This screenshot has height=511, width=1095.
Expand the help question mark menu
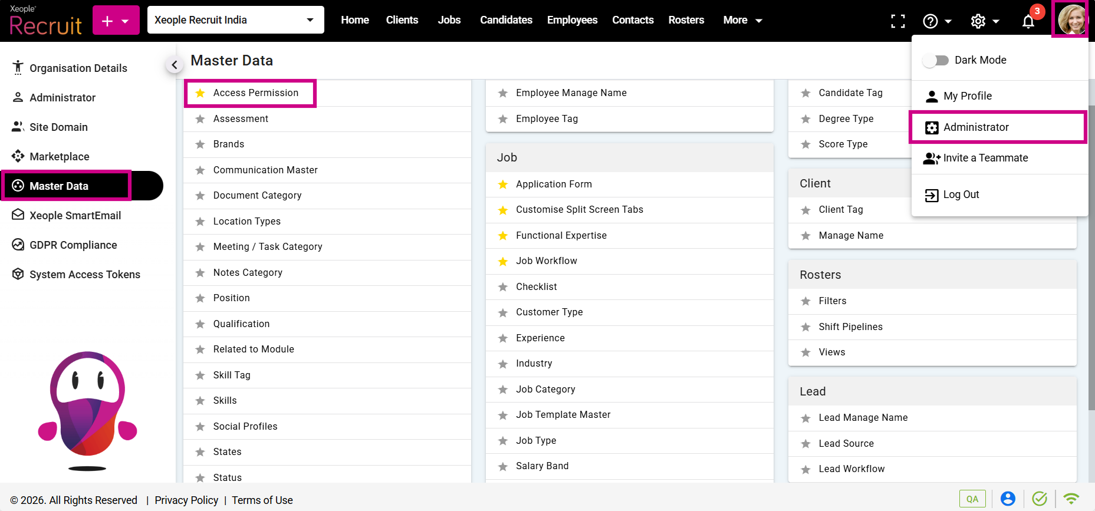pos(936,21)
